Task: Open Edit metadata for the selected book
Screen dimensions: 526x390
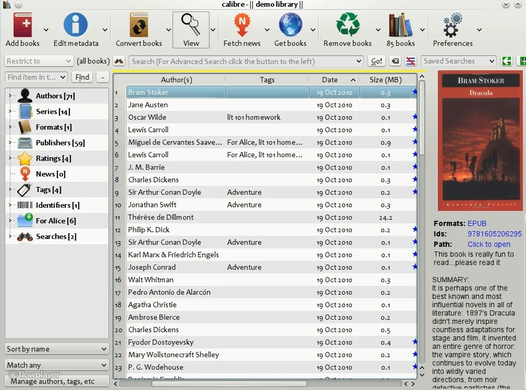Action: [x=75, y=24]
